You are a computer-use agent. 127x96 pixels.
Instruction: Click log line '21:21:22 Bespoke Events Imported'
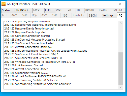pyautogui.click(x=25, y=32)
